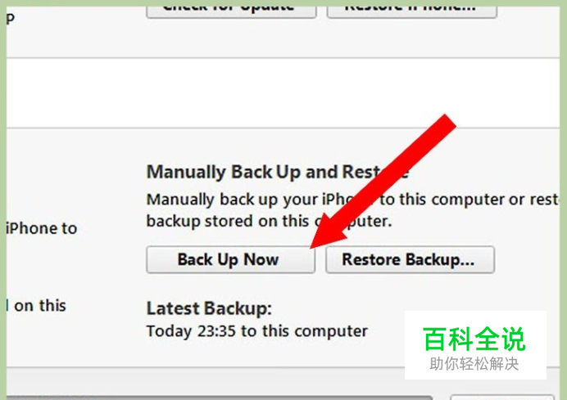Click the horizontal divider above the capacity bar
This screenshot has width=567, height=400.
pos(283,368)
